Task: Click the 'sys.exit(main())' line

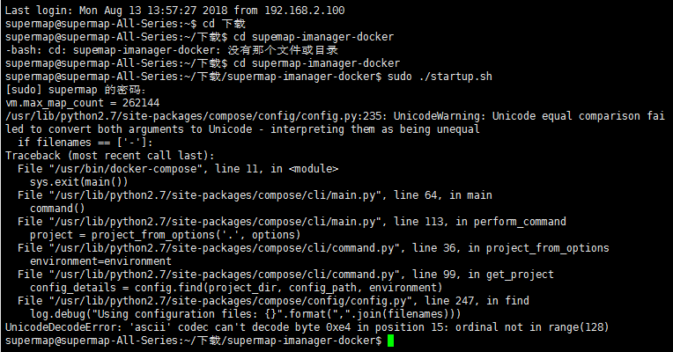Action: [79, 182]
